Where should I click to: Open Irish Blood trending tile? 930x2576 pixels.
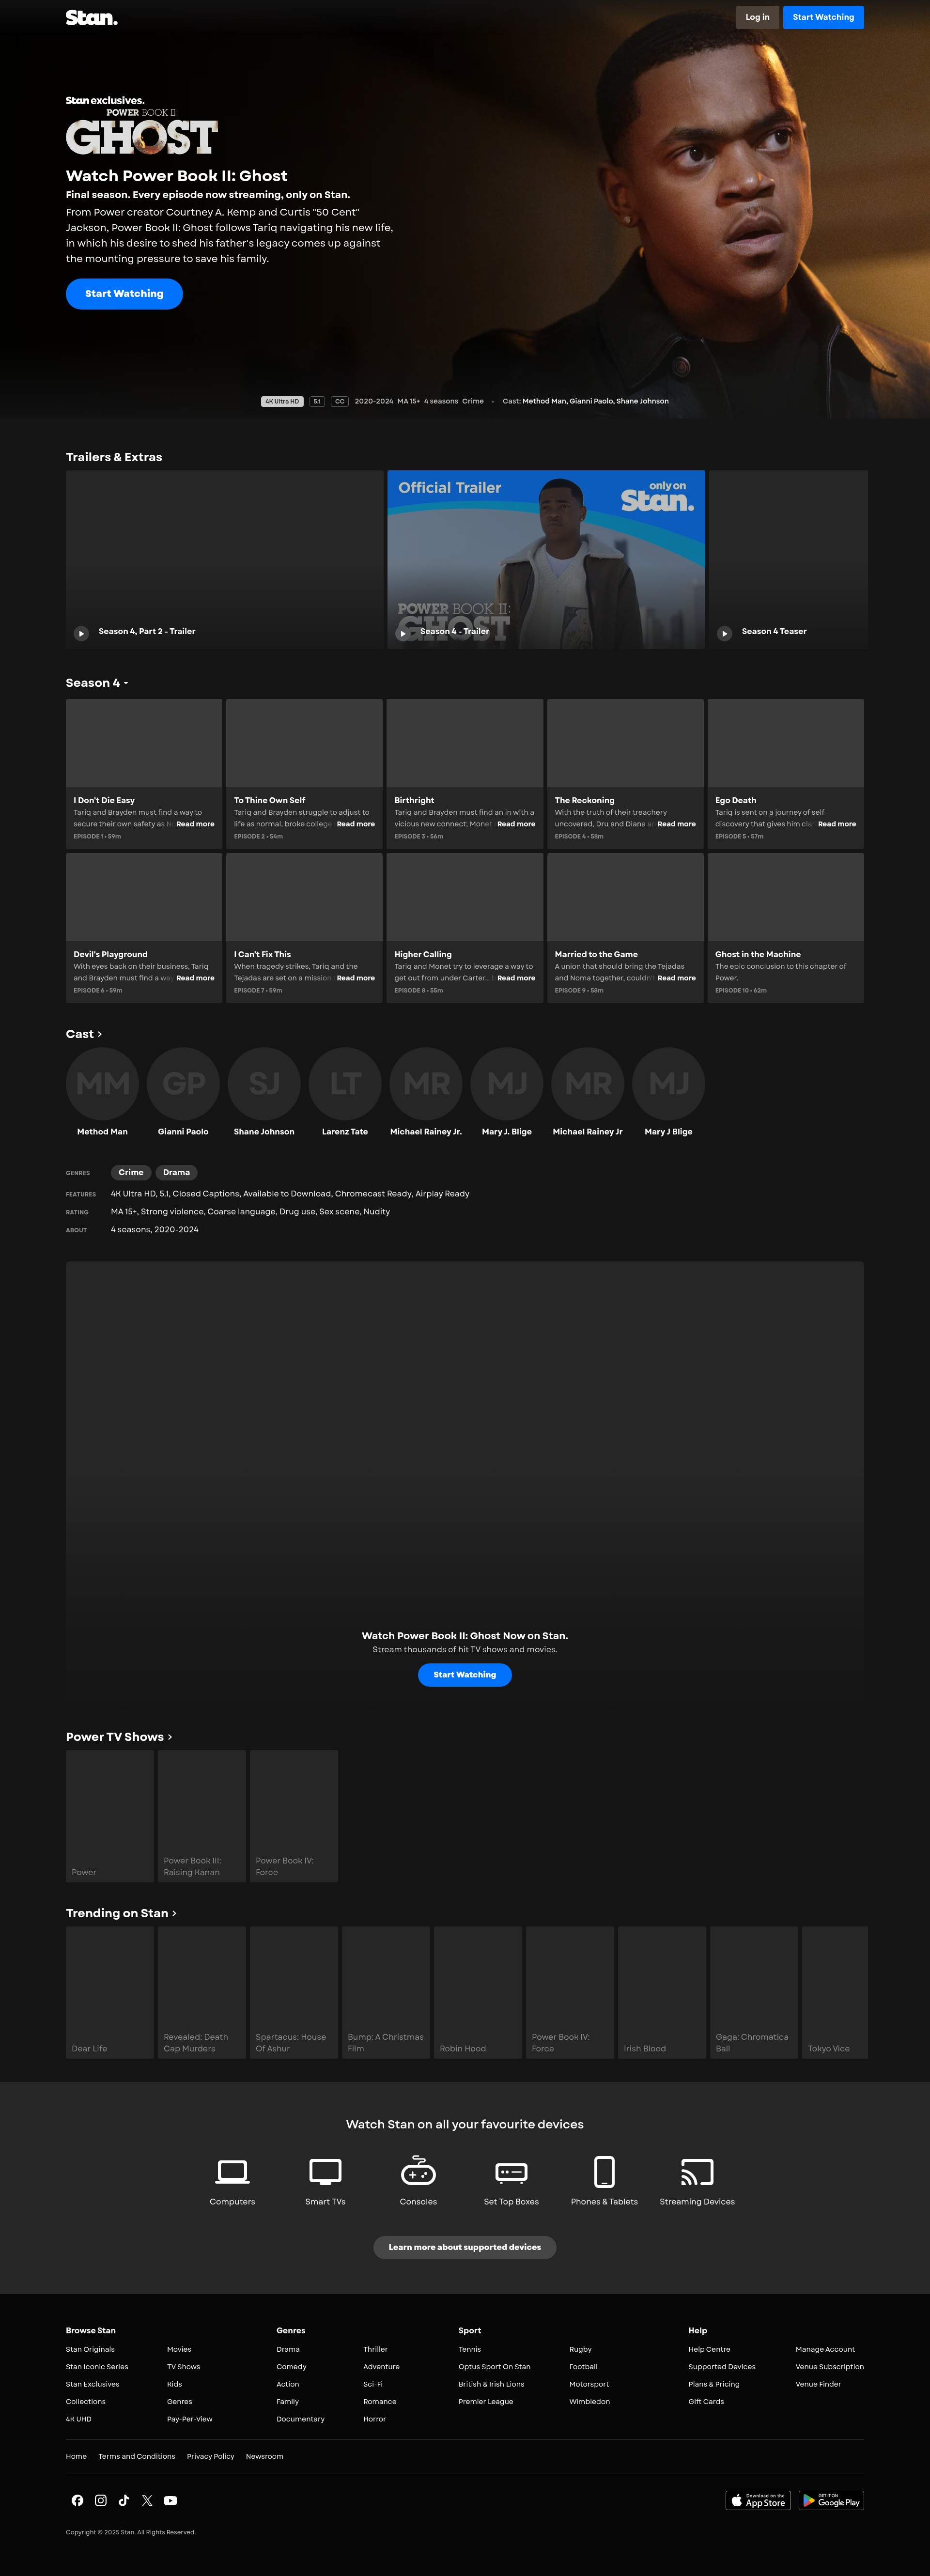(662, 1992)
